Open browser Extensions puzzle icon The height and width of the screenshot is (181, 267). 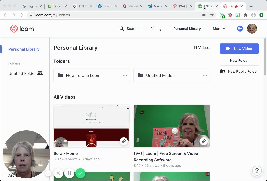tap(245, 15)
